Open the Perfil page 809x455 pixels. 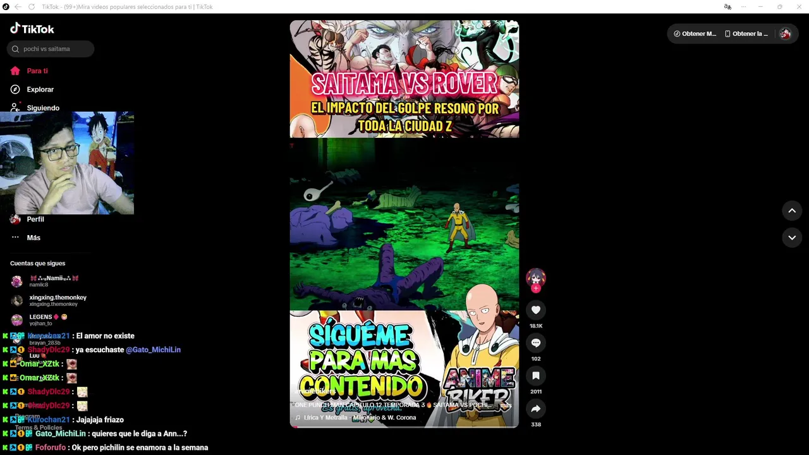35,219
